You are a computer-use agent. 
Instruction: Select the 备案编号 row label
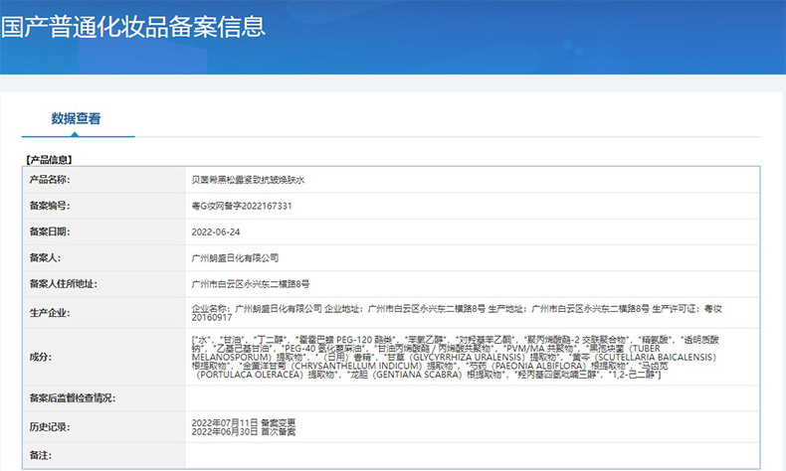[x=51, y=206]
